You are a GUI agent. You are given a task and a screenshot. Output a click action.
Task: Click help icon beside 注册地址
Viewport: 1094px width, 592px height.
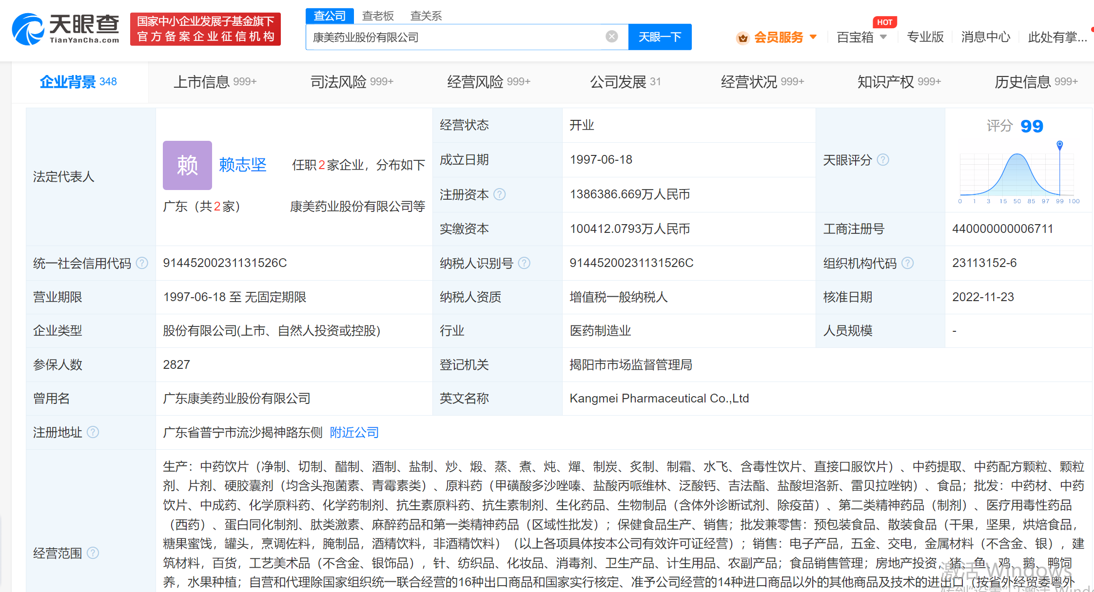pos(93,432)
